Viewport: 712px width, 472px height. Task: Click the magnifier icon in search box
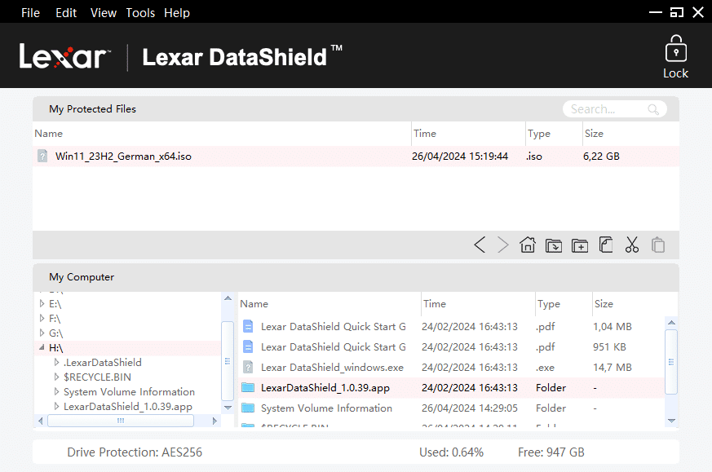click(653, 109)
